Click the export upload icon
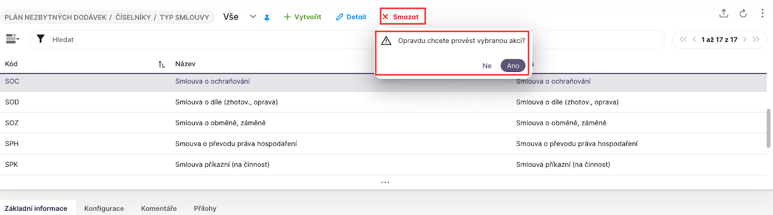This screenshot has height=215, width=773. click(724, 14)
